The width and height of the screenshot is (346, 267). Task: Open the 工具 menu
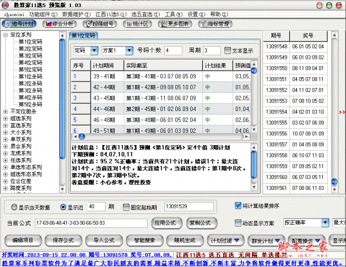click(174, 14)
